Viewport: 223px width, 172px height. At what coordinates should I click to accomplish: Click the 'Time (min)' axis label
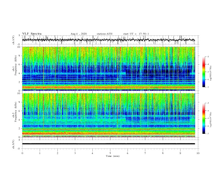(x=113, y=156)
